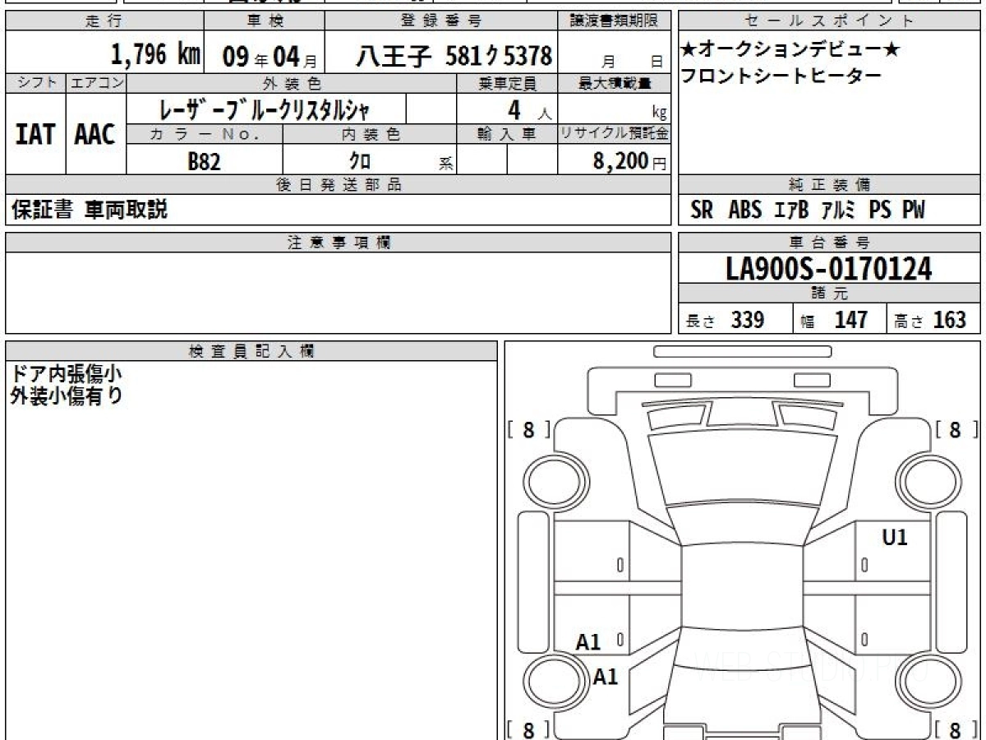986x740 pixels.
Task: Select chassis number LA900S-0170124
Action: pos(829,268)
